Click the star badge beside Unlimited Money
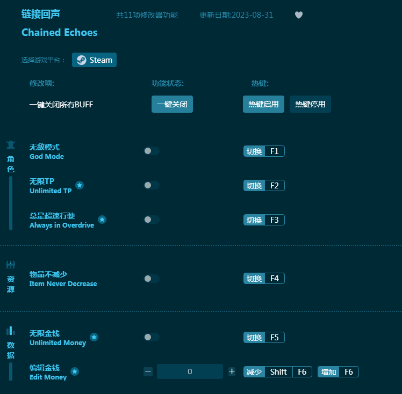Screen dimensions: 402x394 [94, 337]
